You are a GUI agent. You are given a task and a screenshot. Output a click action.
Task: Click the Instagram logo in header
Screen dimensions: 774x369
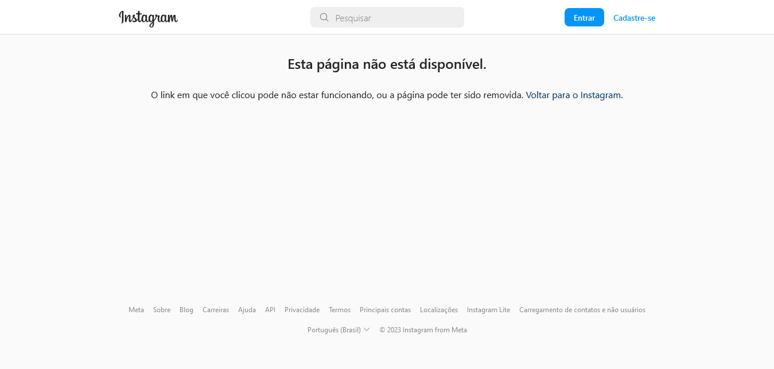pos(148,18)
